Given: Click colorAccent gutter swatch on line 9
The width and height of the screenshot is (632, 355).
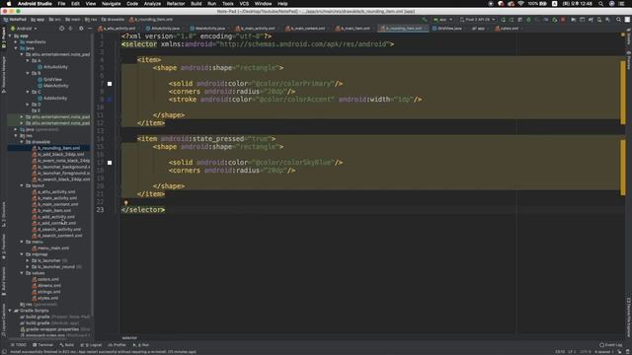Looking at the screenshot, I should (110, 100).
